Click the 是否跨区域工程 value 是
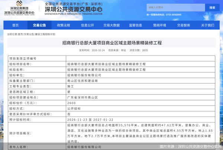This screenshot has height=150, width=223. pos(69,92)
